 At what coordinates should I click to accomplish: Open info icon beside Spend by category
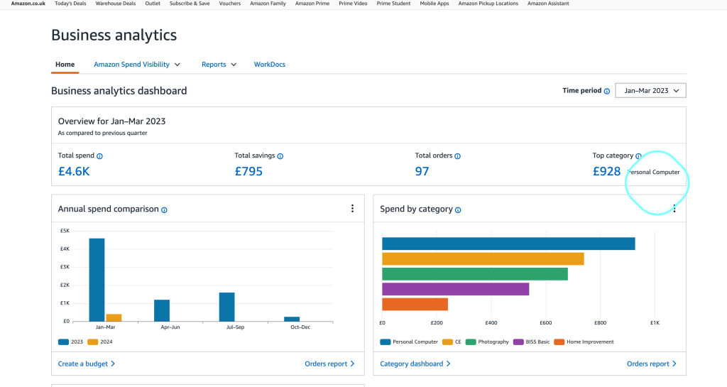click(x=458, y=210)
